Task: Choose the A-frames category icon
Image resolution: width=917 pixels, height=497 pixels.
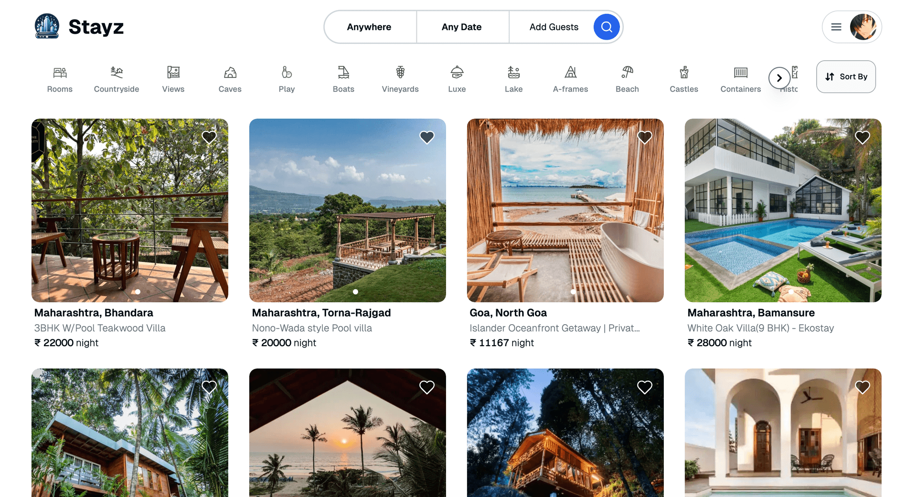Action: point(570,73)
